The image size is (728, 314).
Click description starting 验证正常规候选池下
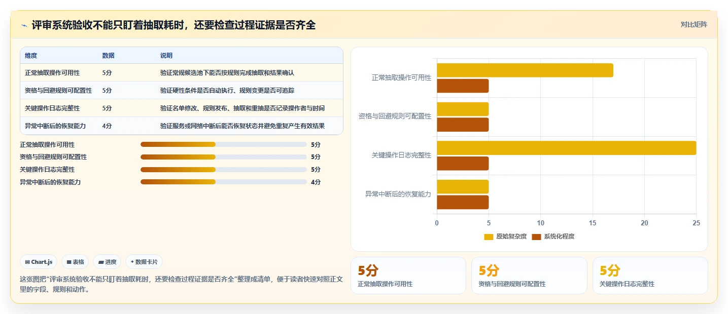(227, 73)
